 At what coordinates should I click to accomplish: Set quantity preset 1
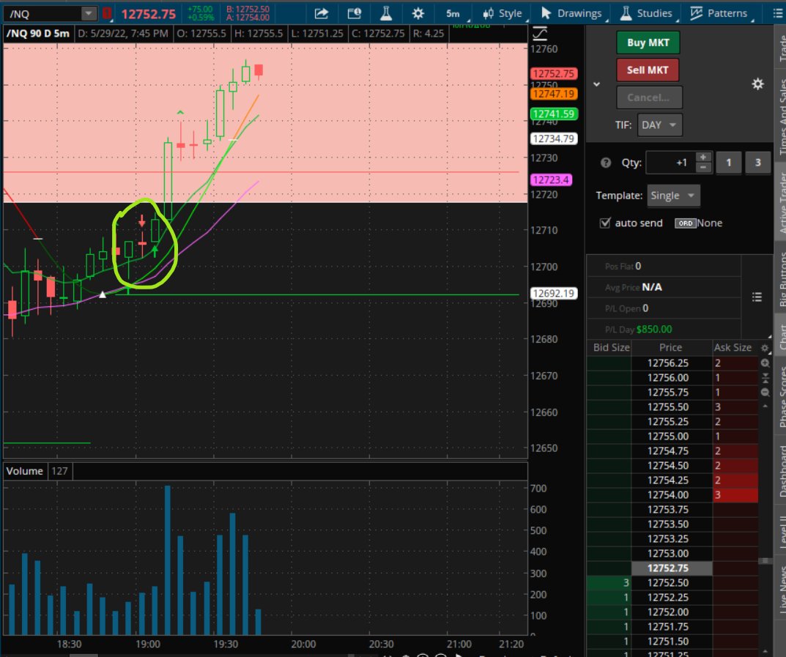728,163
